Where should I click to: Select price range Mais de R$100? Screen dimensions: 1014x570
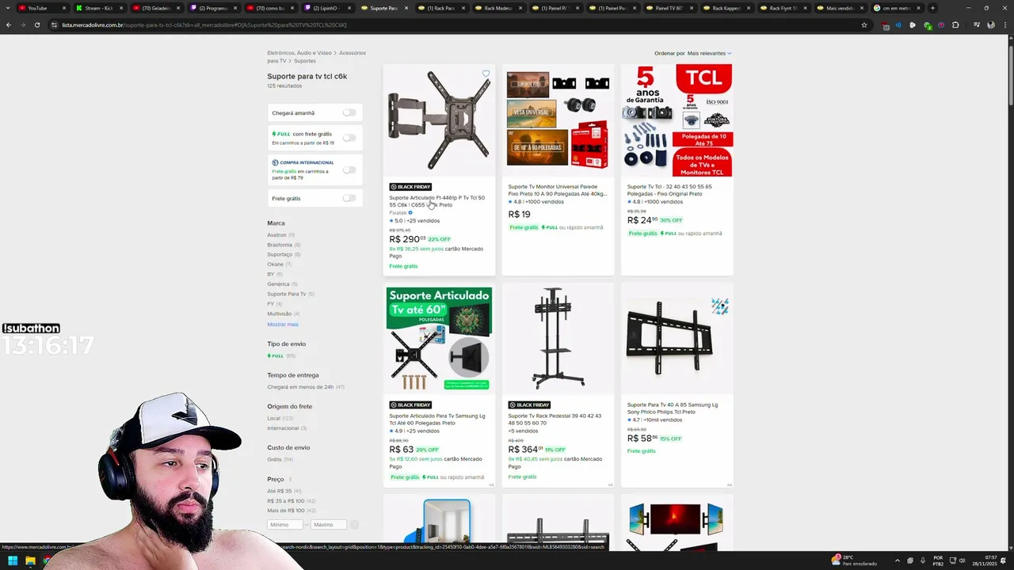(285, 511)
